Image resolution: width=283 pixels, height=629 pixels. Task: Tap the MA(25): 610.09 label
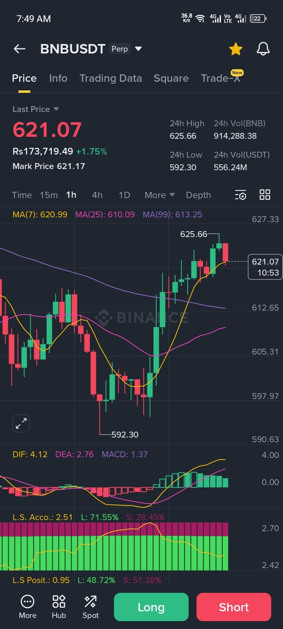coord(105,215)
